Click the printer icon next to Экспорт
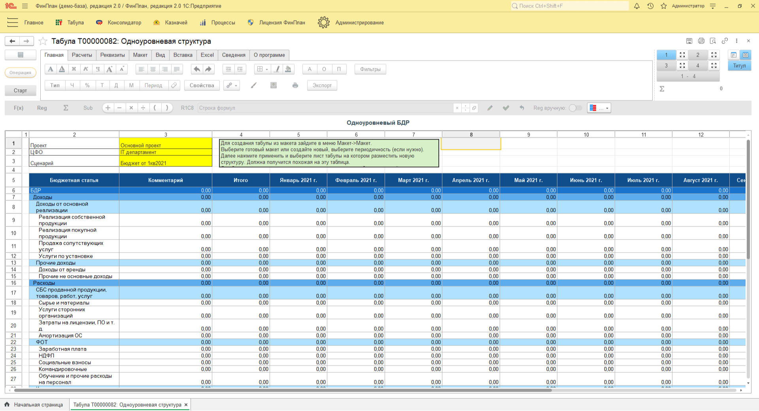This screenshot has height=411, width=759. (295, 85)
